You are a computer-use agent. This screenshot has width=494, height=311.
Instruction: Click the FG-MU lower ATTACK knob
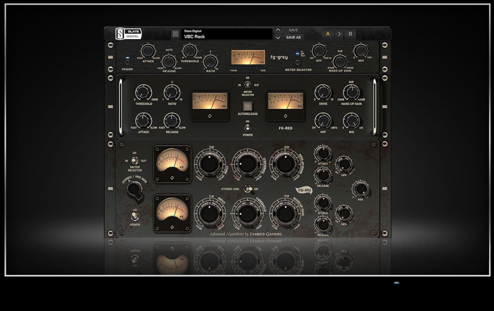tap(323, 203)
